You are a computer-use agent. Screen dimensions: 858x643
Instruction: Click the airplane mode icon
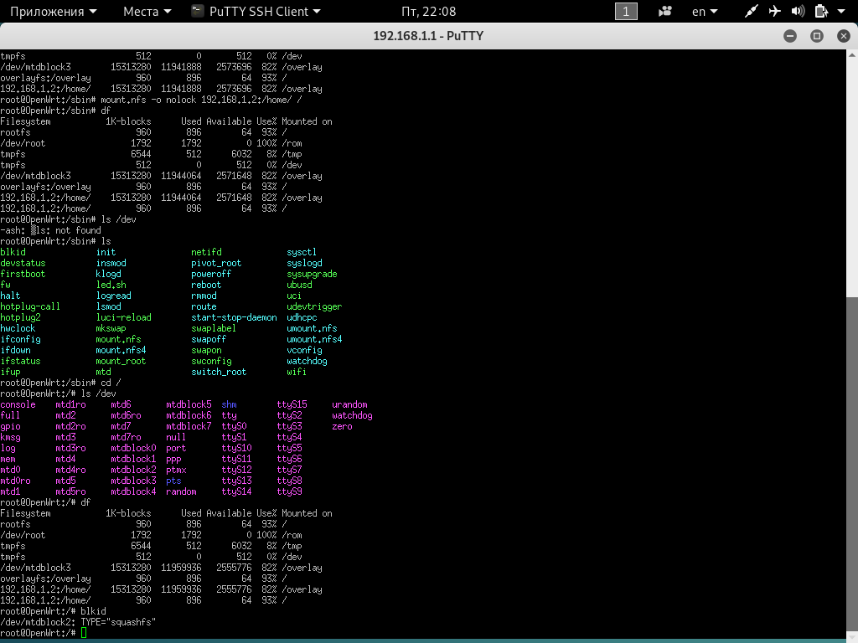tap(774, 12)
